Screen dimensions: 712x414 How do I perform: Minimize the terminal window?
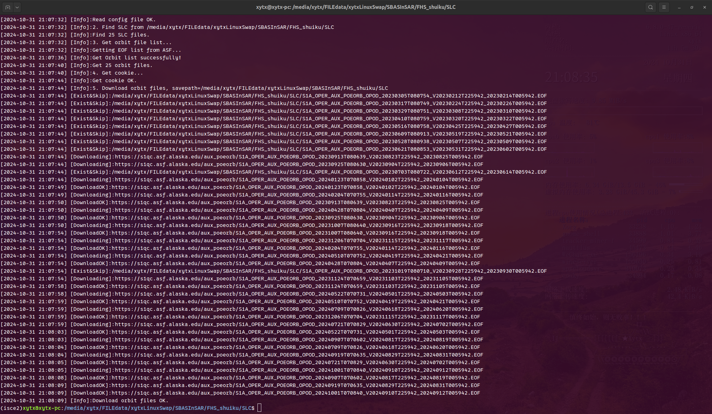[x=679, y=7]
